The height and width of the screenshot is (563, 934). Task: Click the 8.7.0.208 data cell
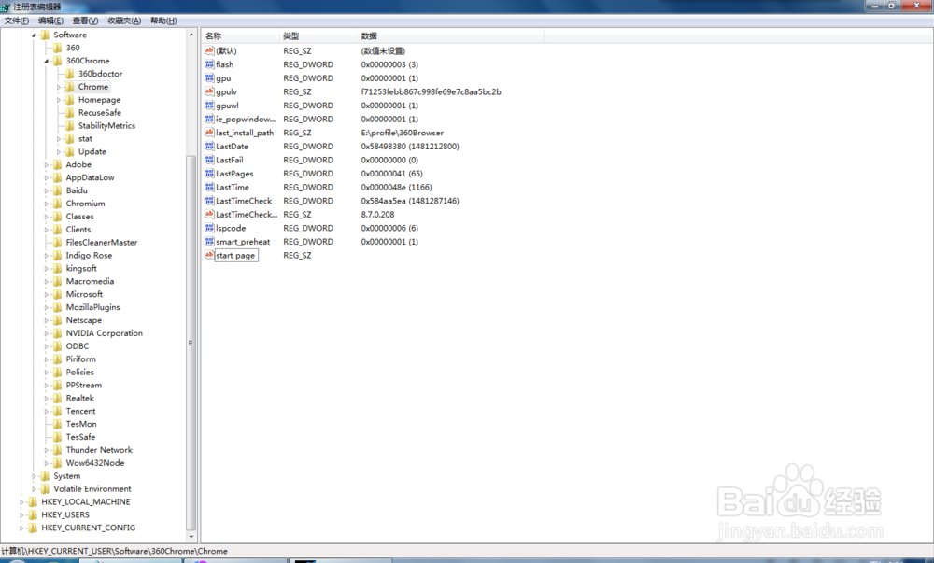377,214
